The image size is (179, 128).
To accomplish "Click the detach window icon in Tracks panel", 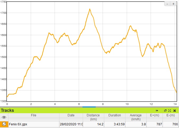I will tap(165, 111).
